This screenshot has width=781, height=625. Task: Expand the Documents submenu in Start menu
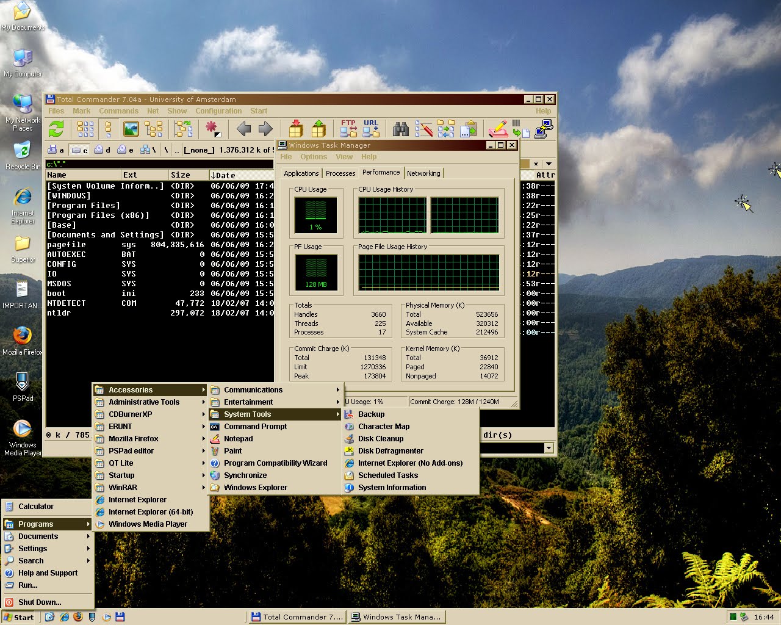point(48,536)
